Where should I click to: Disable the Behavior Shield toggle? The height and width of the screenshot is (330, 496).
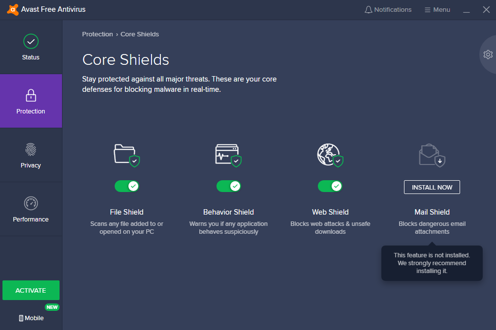coord(229,186)
